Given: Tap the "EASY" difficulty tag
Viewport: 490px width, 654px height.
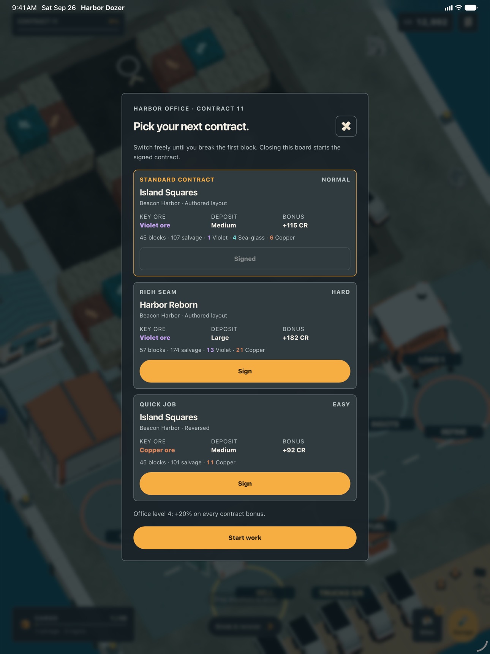Looking at the screenshot, I should pos(341,405).
